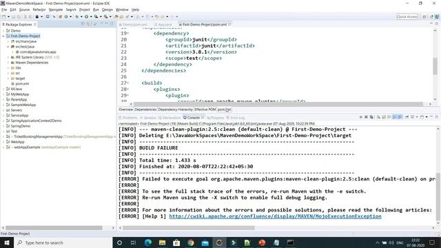Screen dimensions: 441x248
Task: Click Remove All Terminated Launches icon
Action: point(371,117)
